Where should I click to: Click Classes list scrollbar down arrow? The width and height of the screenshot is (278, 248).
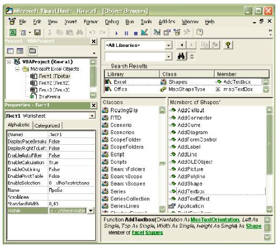[162, 209]
